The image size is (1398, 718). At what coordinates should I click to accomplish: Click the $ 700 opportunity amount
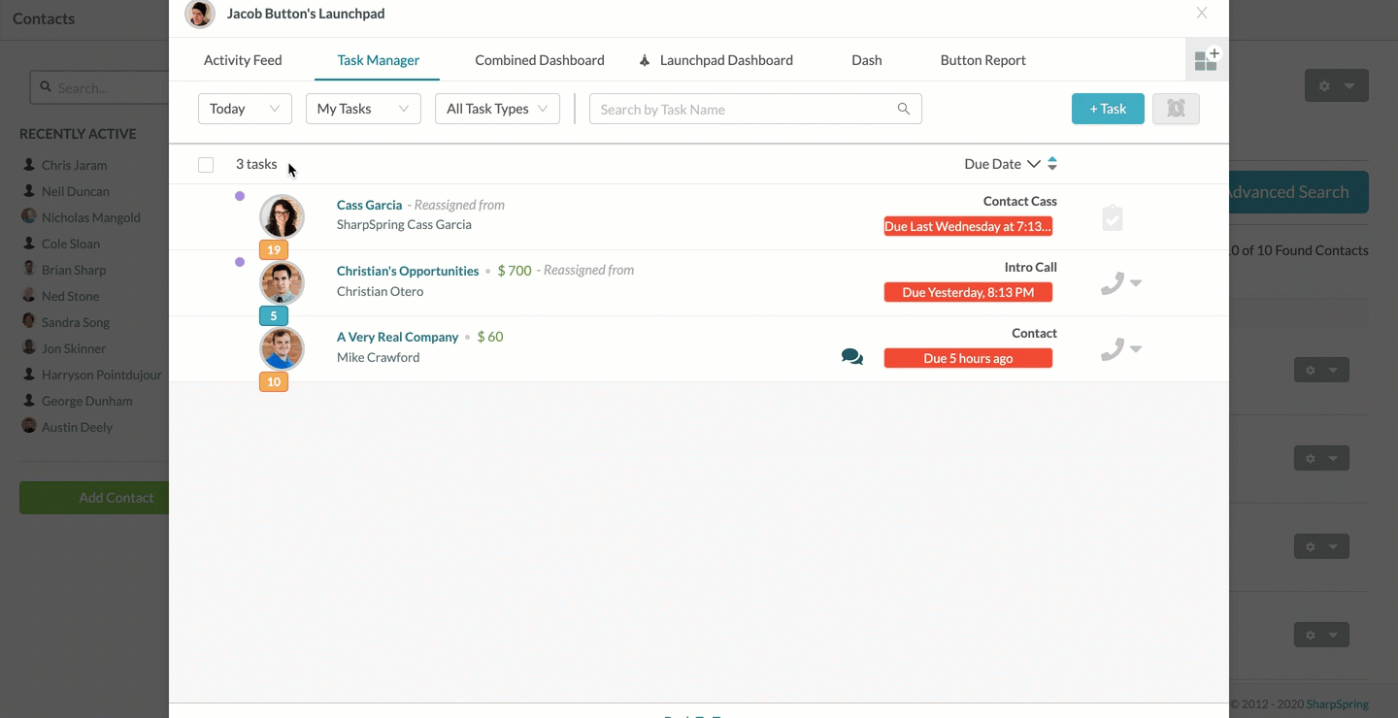coord(515,271)
